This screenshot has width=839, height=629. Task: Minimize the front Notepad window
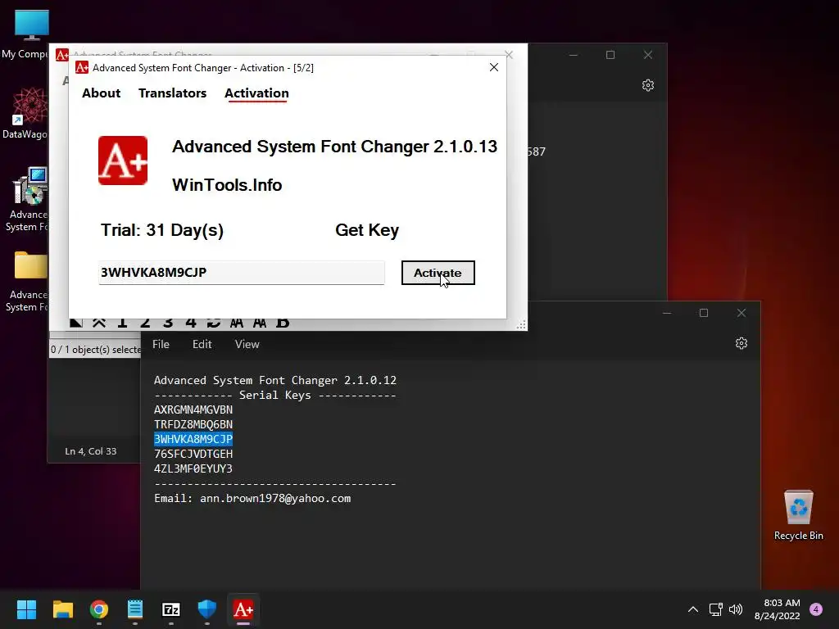667,313
